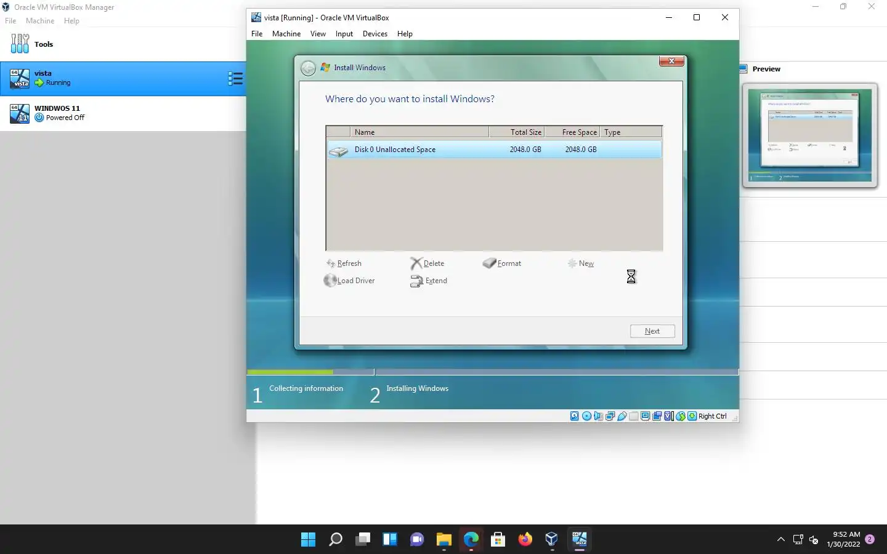Image resolution: width=887 pixels, height=554 pixels.
Task: Click the optical drive status icon
Action: point(586,416)
